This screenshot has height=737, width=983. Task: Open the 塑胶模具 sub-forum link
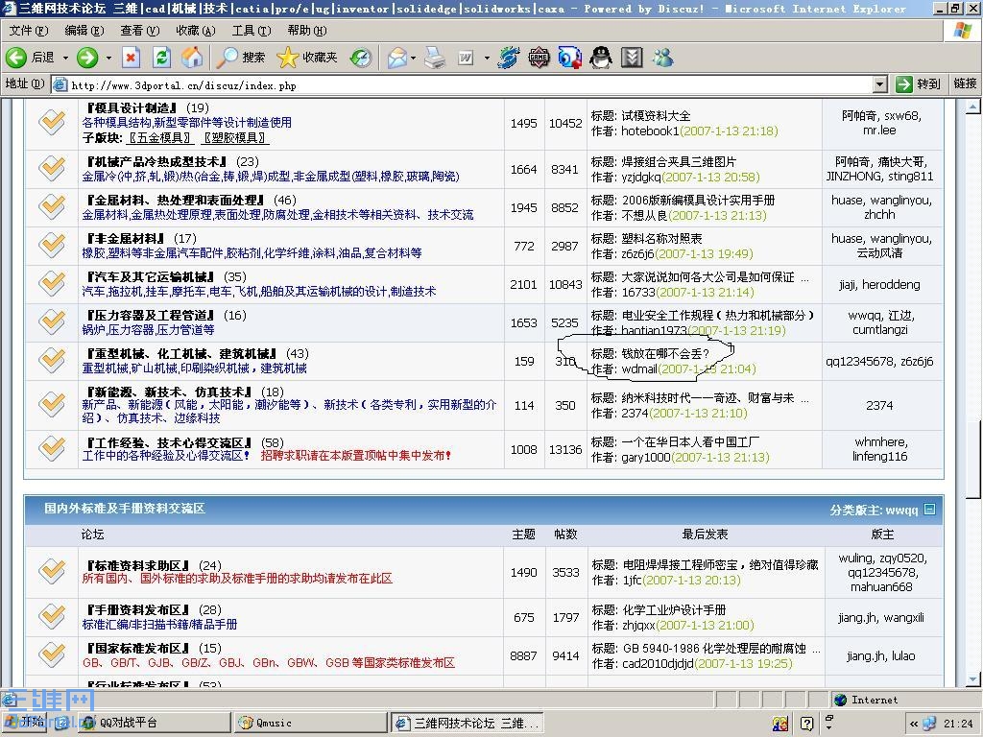(x=236, y=138)
